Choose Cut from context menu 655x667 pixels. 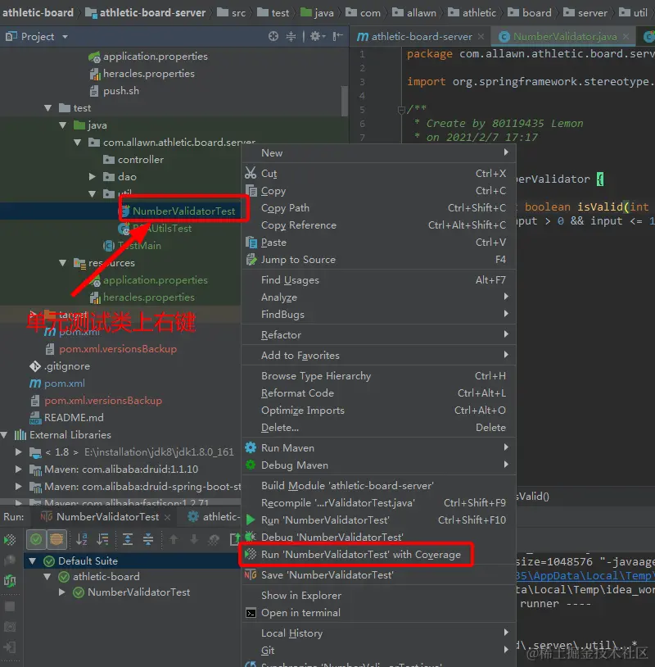click(379, 174)
